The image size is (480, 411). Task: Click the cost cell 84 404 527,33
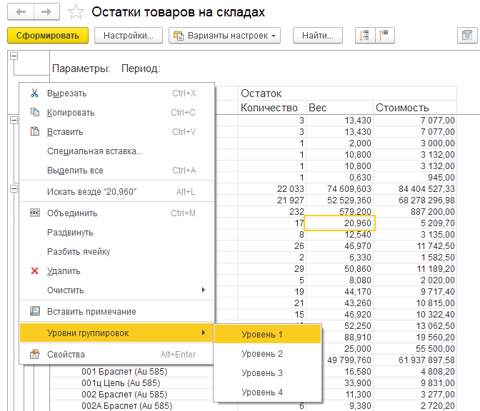point(415,188)
